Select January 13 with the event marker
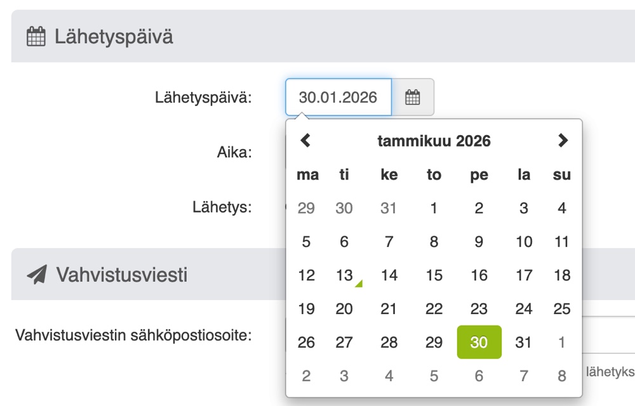Image resolution: width=635 pixels, height=406 pixels. click(344, 275)
